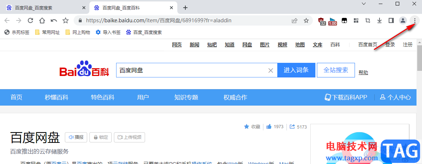
Task: Go to 贴吧 in top navigation
Action: (212, 45)
